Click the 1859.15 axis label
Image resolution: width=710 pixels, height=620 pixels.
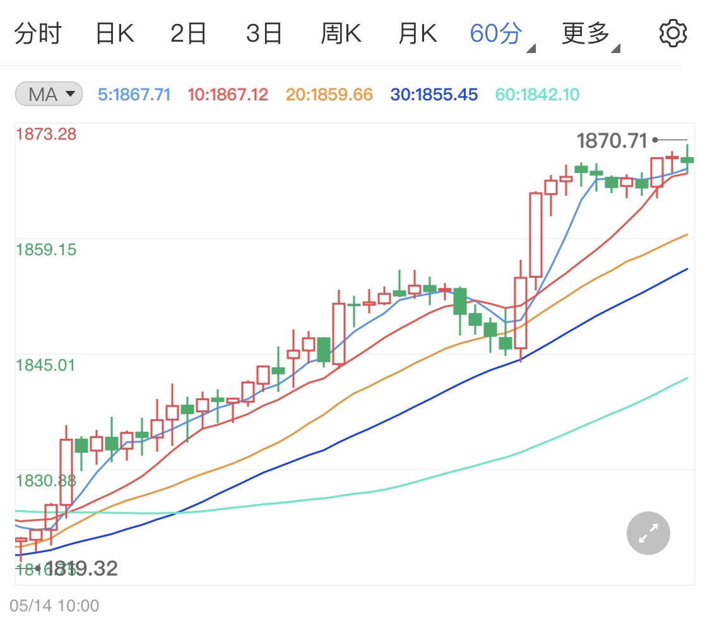[46, 249]
